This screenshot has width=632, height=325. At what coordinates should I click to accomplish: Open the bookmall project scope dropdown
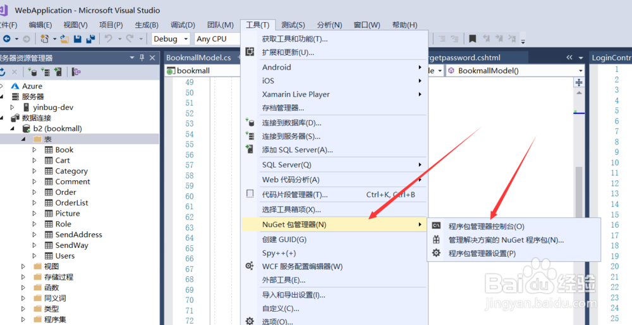(203, 71)
